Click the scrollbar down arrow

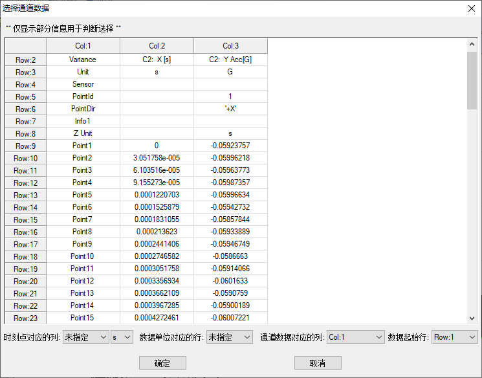(472, 318)
